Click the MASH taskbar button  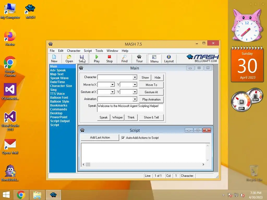coord(53,195)
